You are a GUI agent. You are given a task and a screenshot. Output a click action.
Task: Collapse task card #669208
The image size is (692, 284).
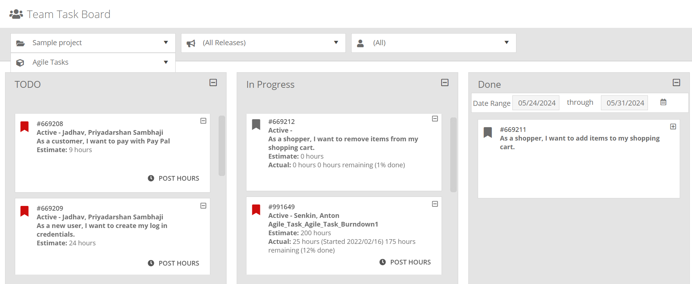click(203, 121)
